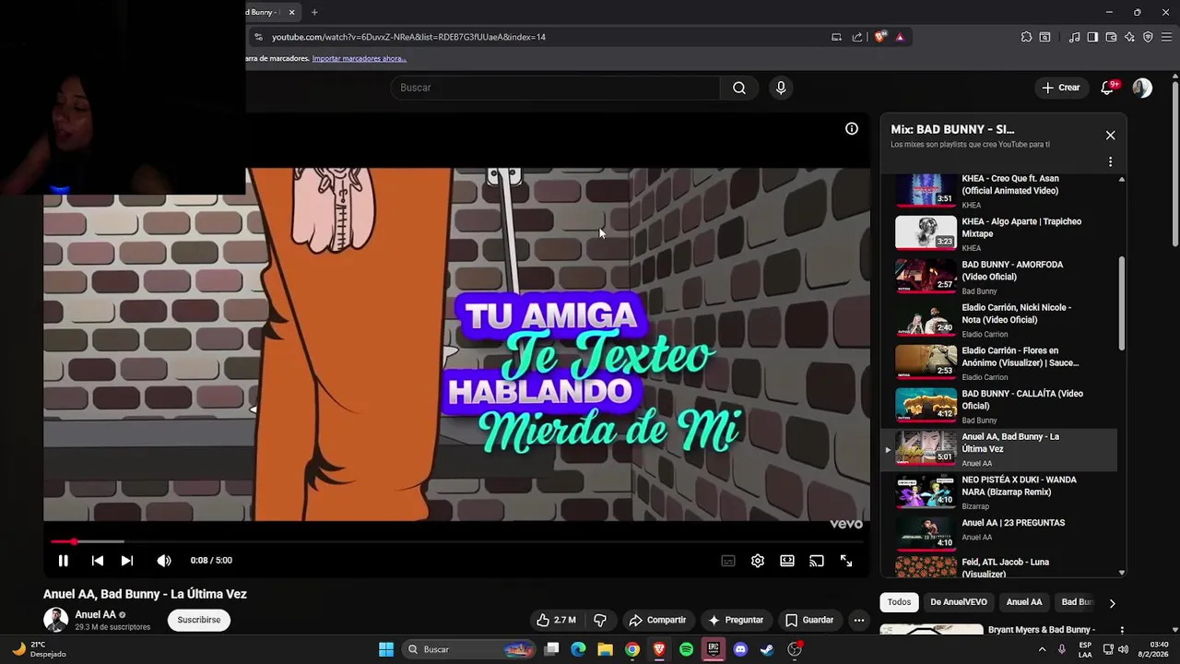Screen dimensions: 1180x664
Task: Select Eladio Carrión - Flores en Anónimo
Action: (999, 362)
